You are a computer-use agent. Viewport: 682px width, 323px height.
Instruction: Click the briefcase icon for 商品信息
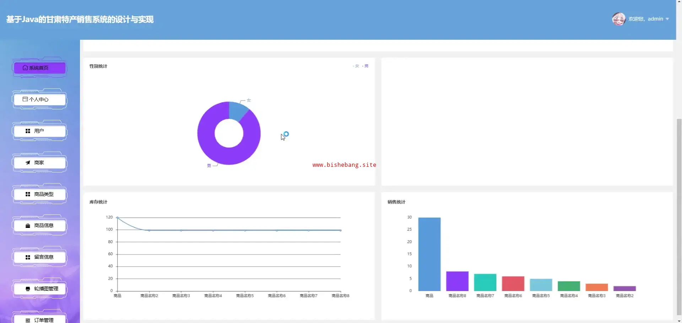point(28,226)
